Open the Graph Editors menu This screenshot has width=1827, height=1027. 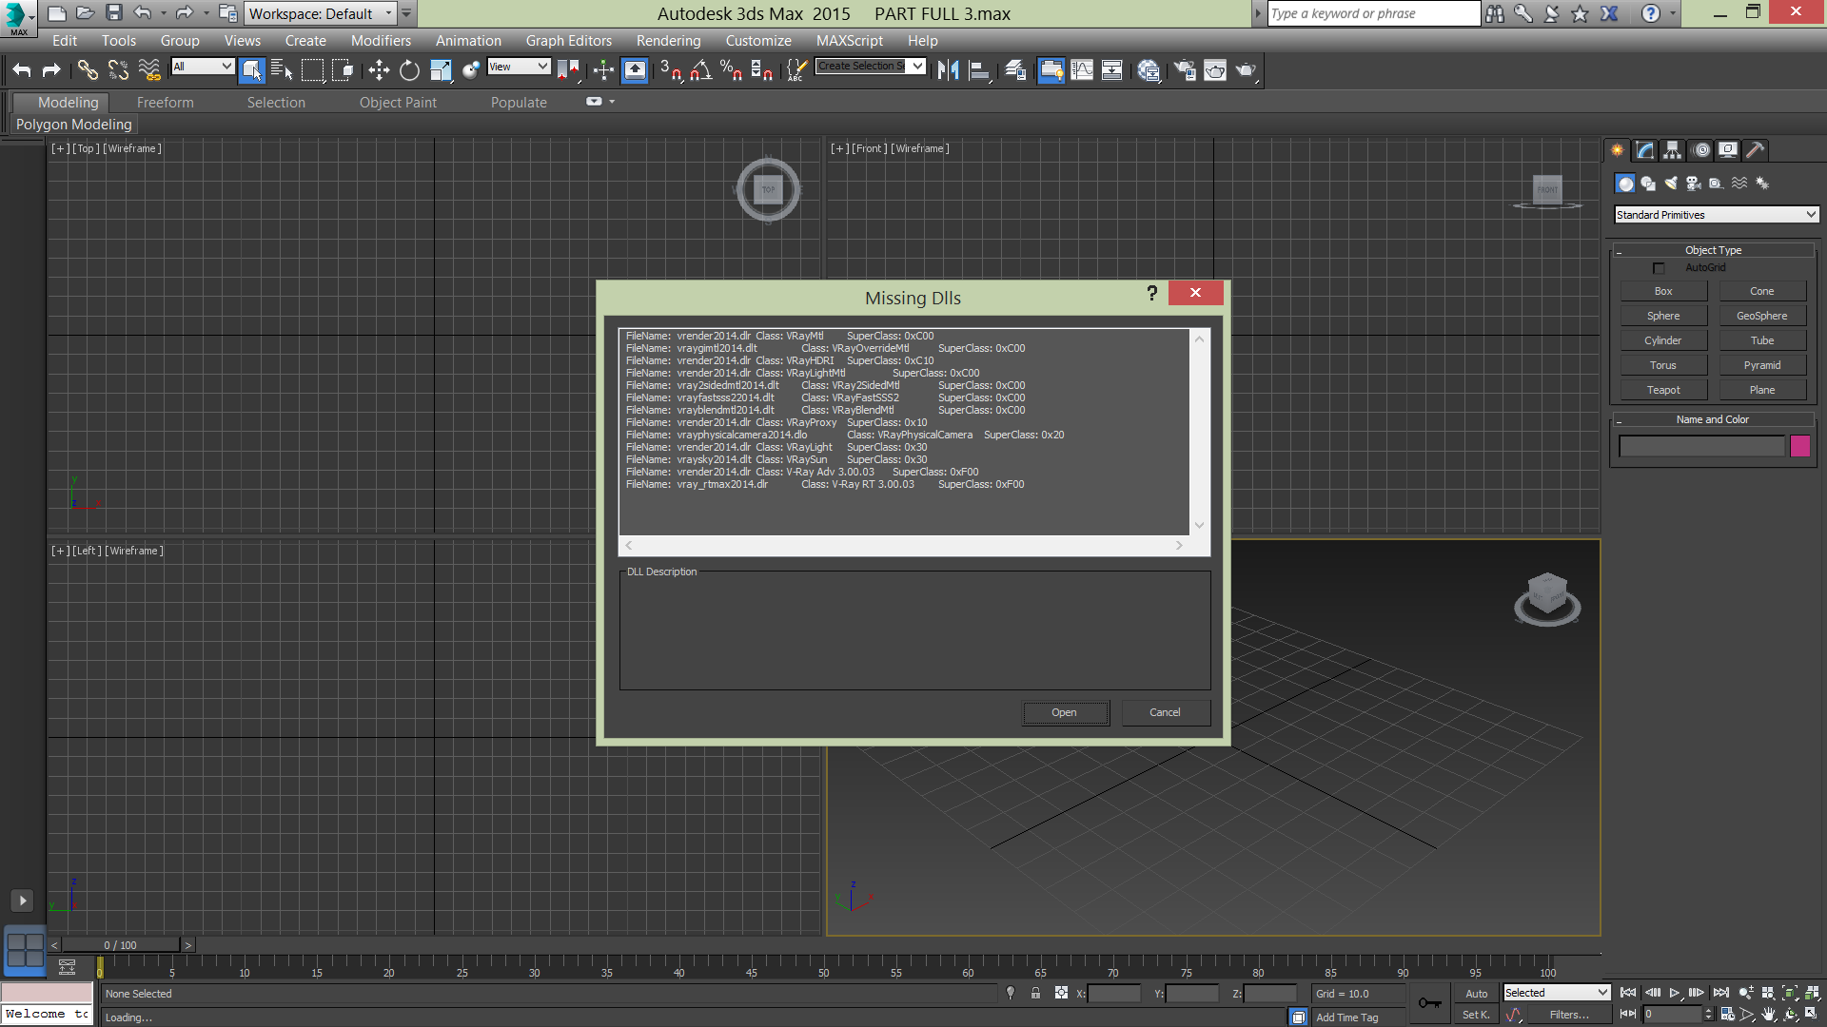click(568, 40)
